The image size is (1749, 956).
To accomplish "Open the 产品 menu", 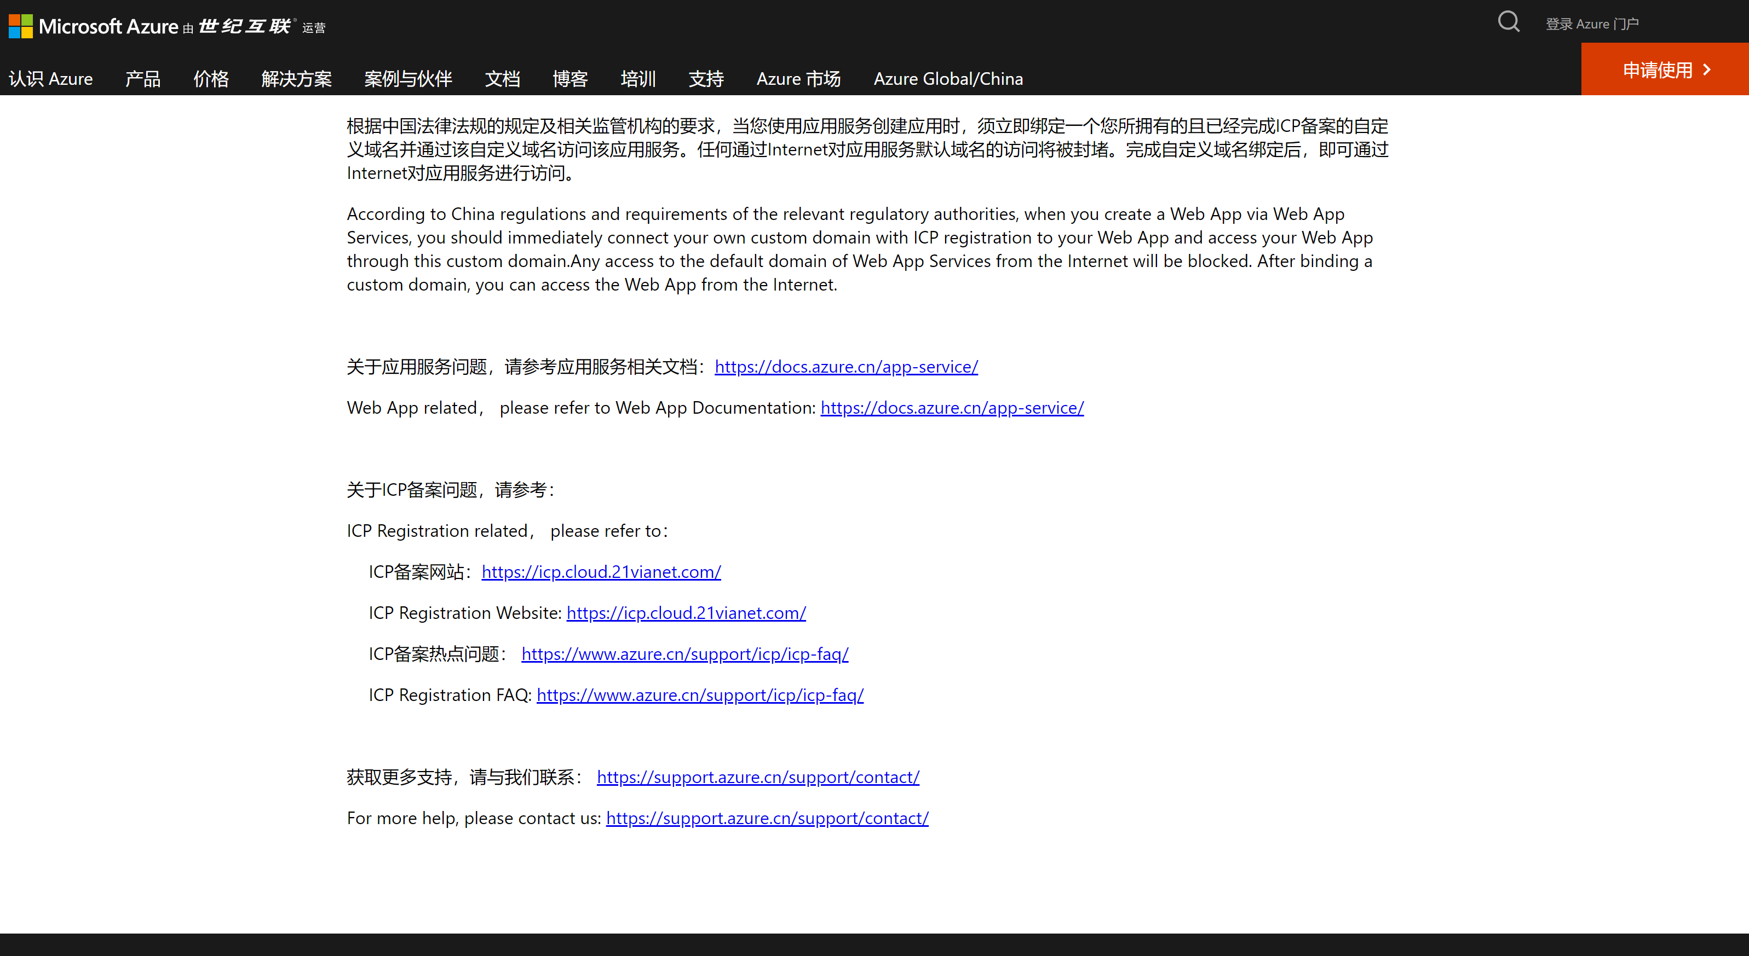I will pyautogui.click(x=142, y=79).
